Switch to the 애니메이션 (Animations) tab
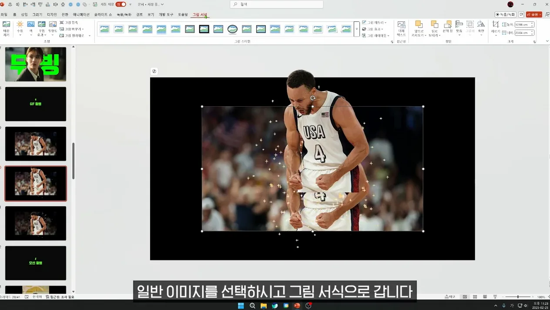This screenshot has width=550, height=310. click(x=81, y=15)
